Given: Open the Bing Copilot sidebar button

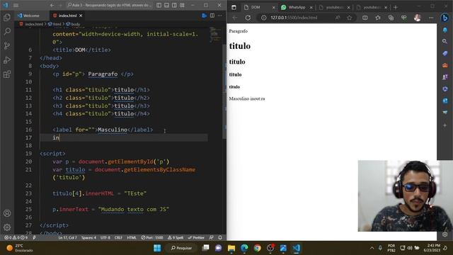Looking at the screenshot, I should pyautogui.click(x=445, y=18).
